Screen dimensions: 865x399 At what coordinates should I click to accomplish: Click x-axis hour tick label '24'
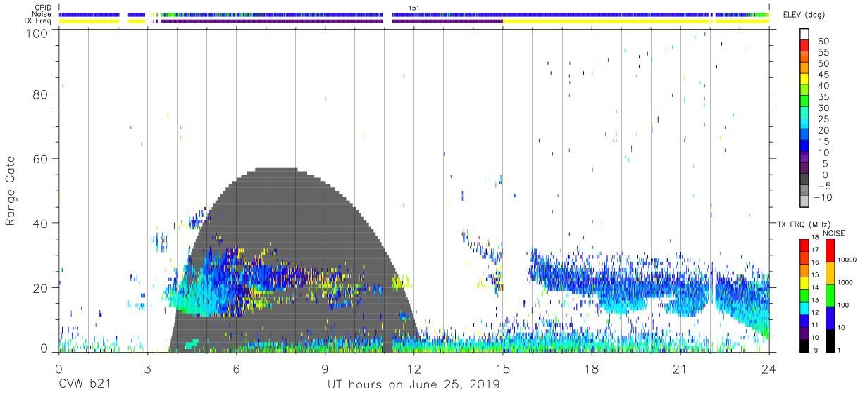pyautogui.click(x=769, y=369)
